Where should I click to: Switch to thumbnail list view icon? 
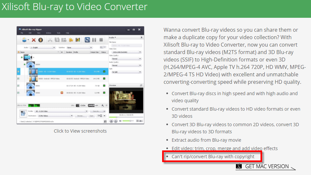click(x=102, y=47)
